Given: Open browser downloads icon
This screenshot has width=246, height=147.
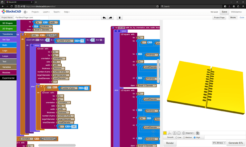Looking at the screenshot, I should pos(229,6).
